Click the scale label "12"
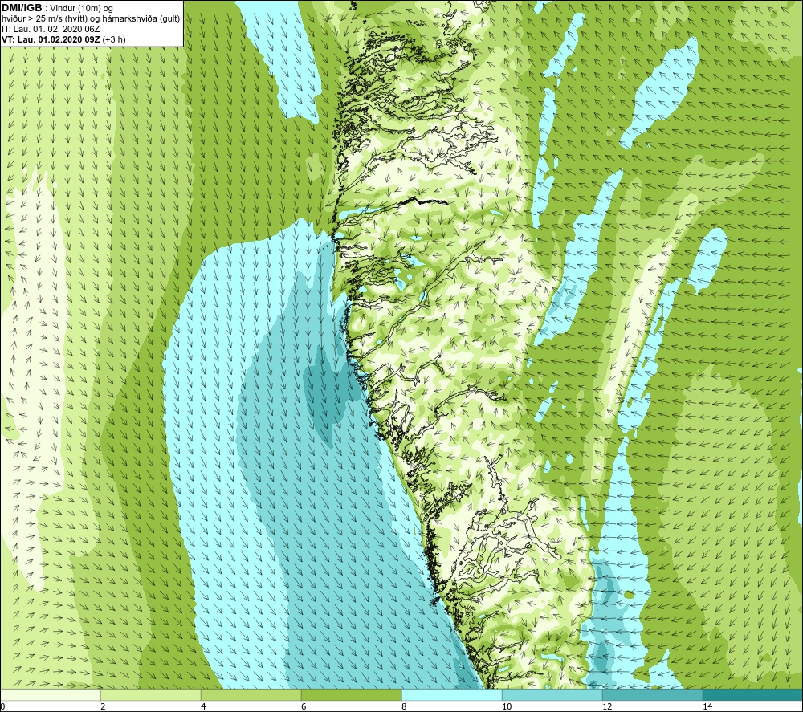The height and width of the screenshot is (712, 803). point(607,706)
